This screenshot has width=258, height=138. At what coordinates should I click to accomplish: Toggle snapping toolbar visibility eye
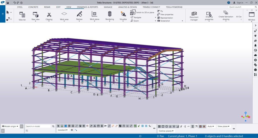coord(234,129)
